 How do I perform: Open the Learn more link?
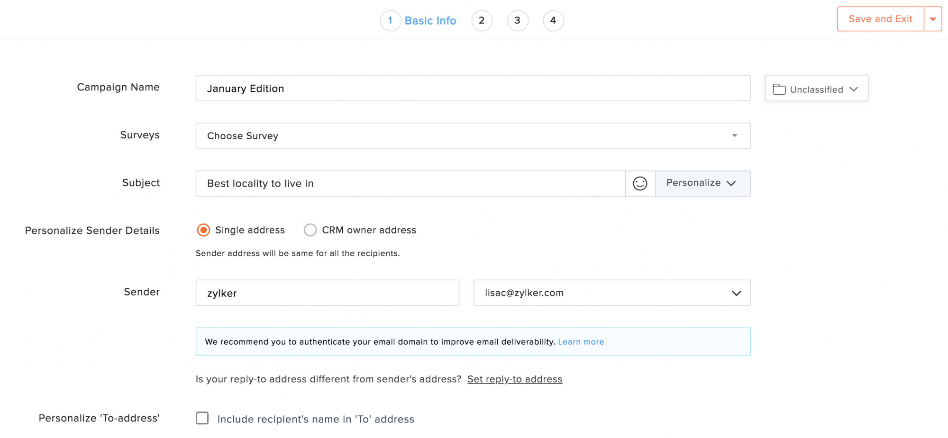pyautogui.click(x=581, y=342)
